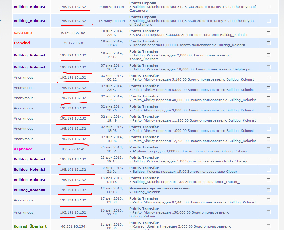Click the A1phonce username
The image size is (284, 230).
coord(23,149)
